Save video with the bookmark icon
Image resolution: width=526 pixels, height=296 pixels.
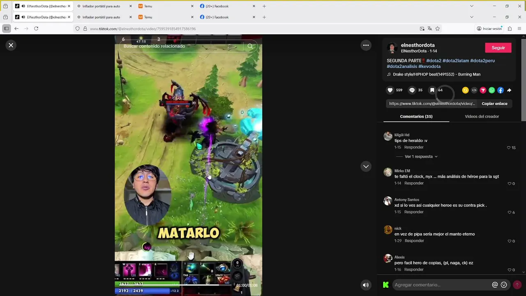pyautogui.click(x=432, y=90)
